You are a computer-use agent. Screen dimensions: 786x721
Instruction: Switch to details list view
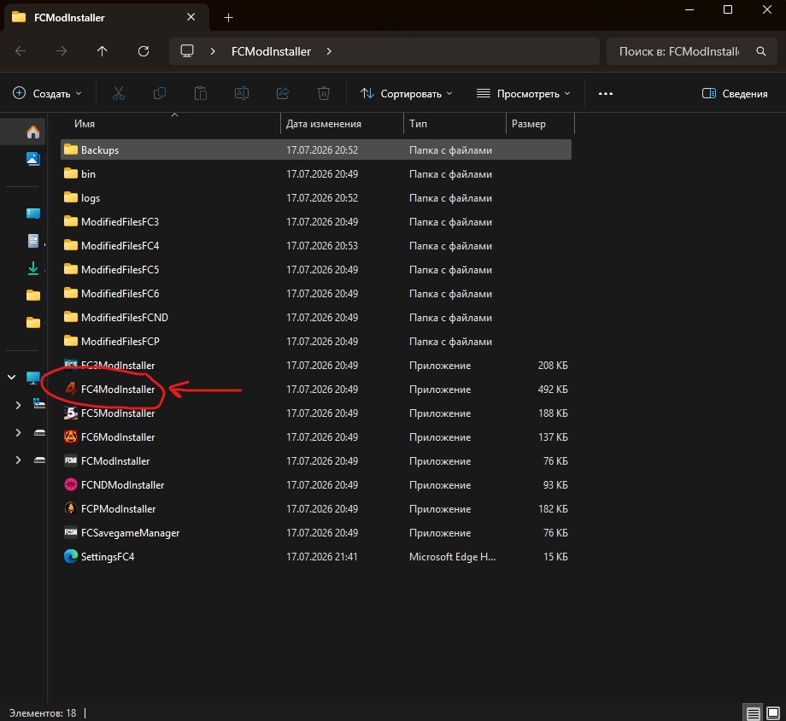(753, 712)
